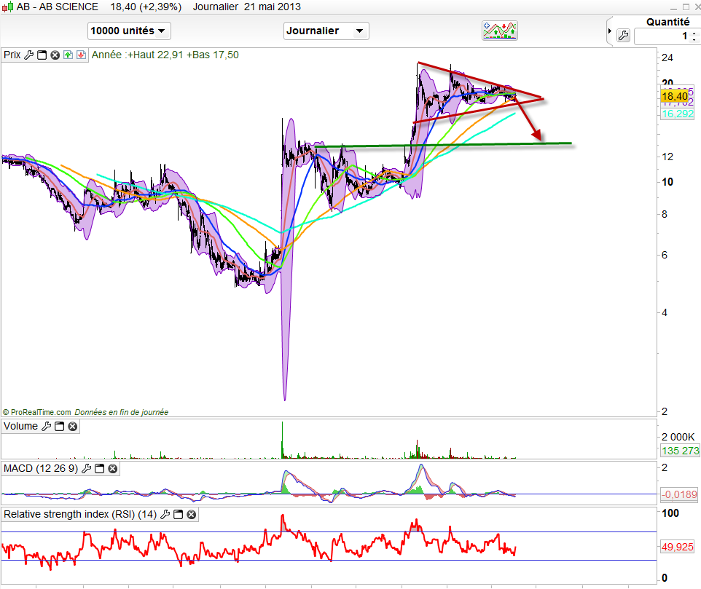This screenshot has width=701, height=589.
Task: Click the wrench button next to Quantité
Action: 623,35
